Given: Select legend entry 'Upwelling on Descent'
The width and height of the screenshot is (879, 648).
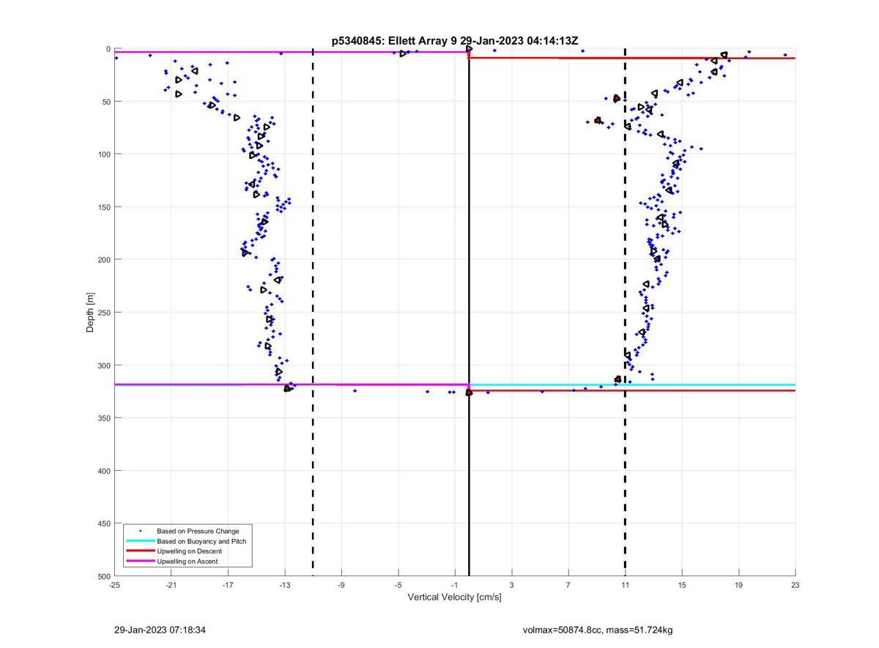Looking at the screenshot, I should (x=189, y=551).
